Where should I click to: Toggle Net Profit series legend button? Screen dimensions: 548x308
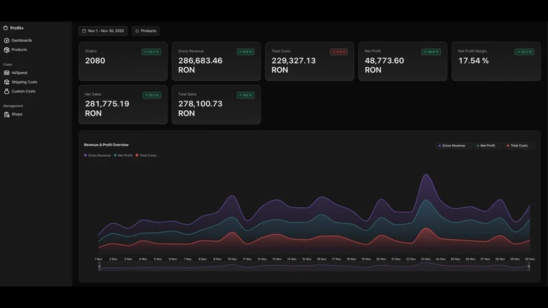[x=488, y=146]
